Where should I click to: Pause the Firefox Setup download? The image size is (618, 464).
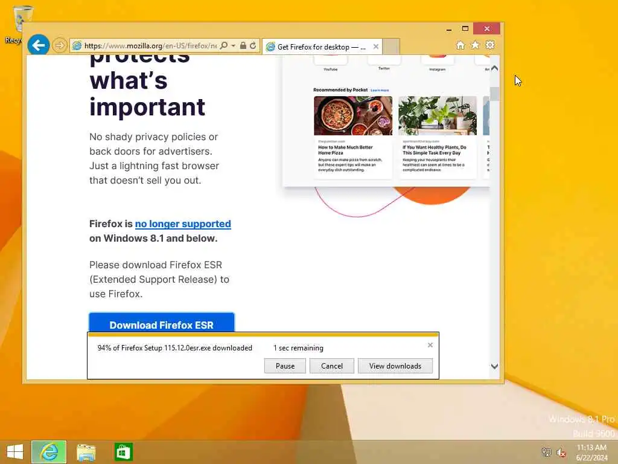coord(285,366)
